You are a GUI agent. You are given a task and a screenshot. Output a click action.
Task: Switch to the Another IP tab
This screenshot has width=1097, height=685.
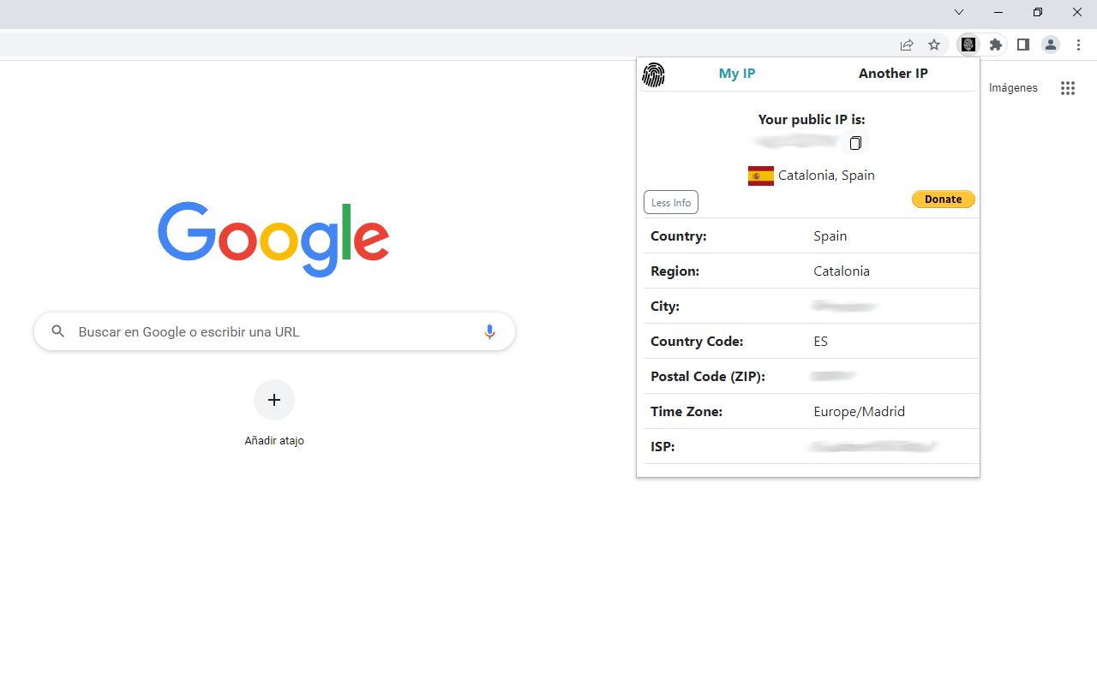[x=893, y=74]
